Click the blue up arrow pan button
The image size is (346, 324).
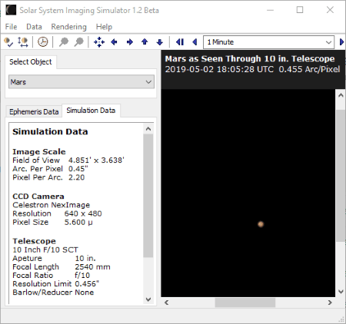(145, 41)
